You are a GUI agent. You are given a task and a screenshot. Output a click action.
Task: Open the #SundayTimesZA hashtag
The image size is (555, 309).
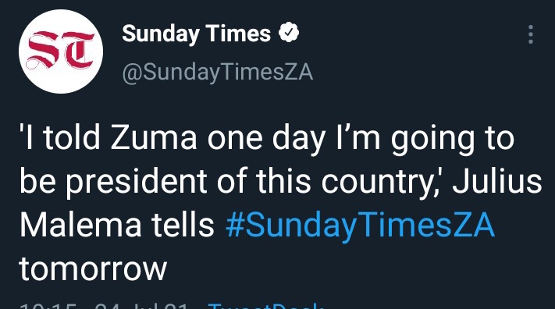pos(360,225)
